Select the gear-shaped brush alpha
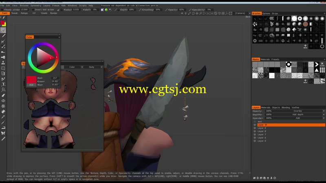 pyautogui.click(x=255, y=41)
